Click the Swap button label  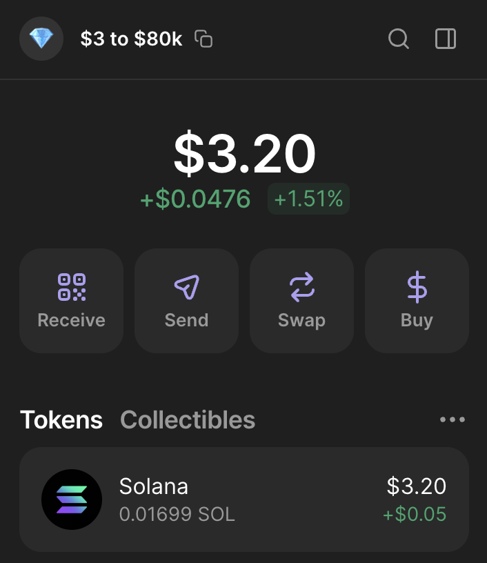point(302,321)
